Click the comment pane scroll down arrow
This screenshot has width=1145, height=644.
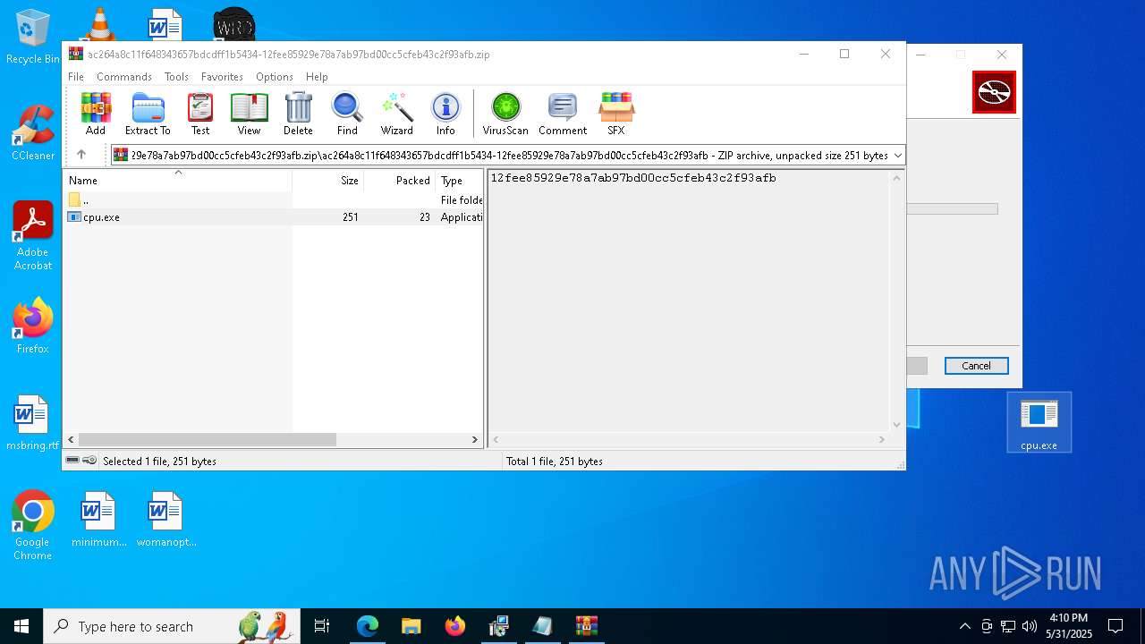[x=897, y=425]
